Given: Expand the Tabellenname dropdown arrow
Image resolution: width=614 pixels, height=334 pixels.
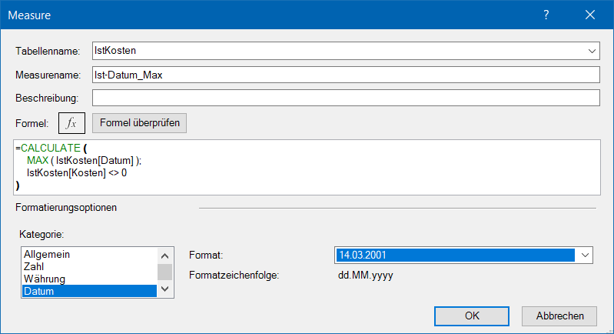Looking at the screenshot, I should [592, 51].
